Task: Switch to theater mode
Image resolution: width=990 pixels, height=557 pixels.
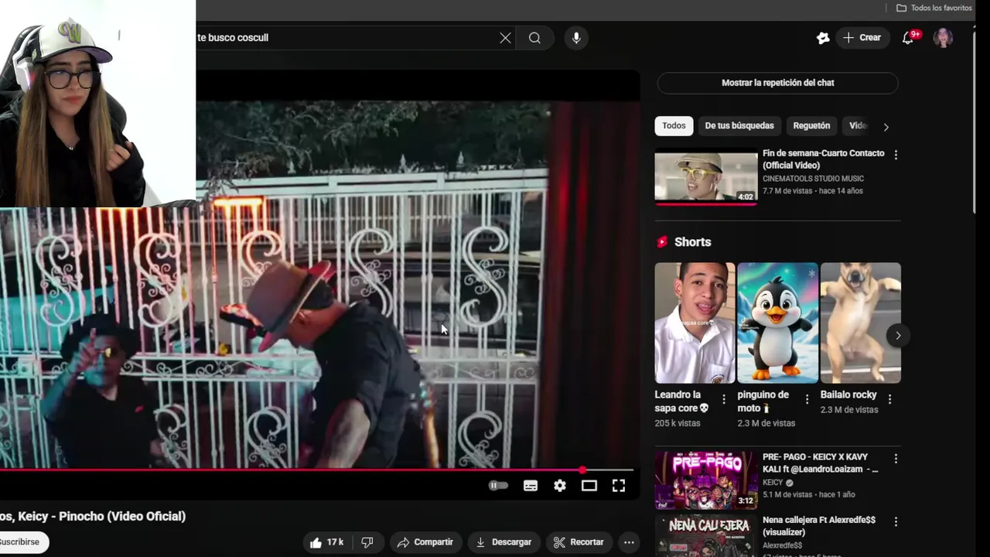Action: [x=589, y=486]
